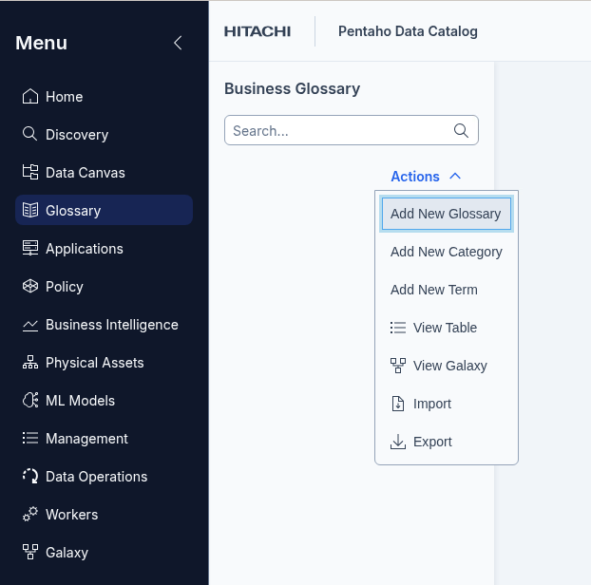The width and height of the screenshot is (591, 585).
Task: Select Add New Term menu entry
Action: [x=434, y=290]
